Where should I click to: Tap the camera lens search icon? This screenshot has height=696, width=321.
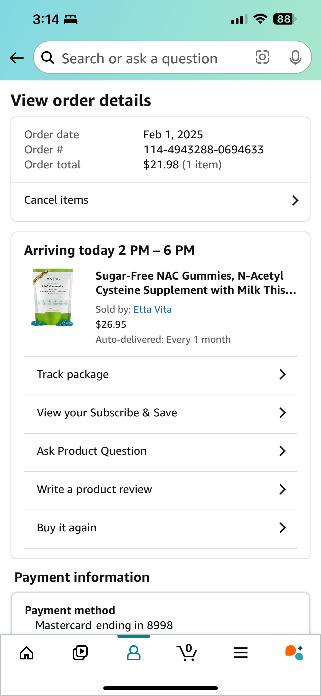pos(262,57)
